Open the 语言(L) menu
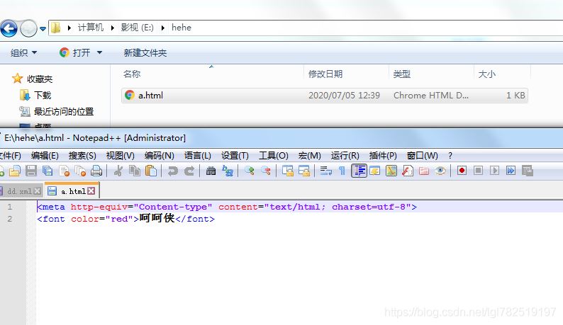The image size is (563, 325). [198, 156]
